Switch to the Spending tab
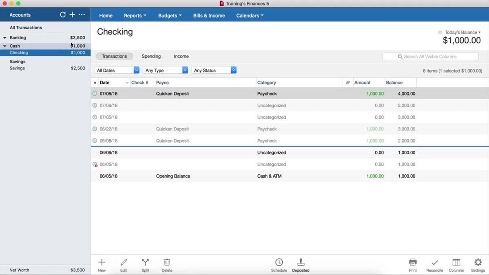Viewport: 489px width, 275px height. click(151, 56)
